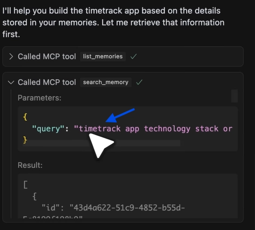
Task: Click the vertical scrollbar thumb beside Parameters
Action: tap(234, 96)
